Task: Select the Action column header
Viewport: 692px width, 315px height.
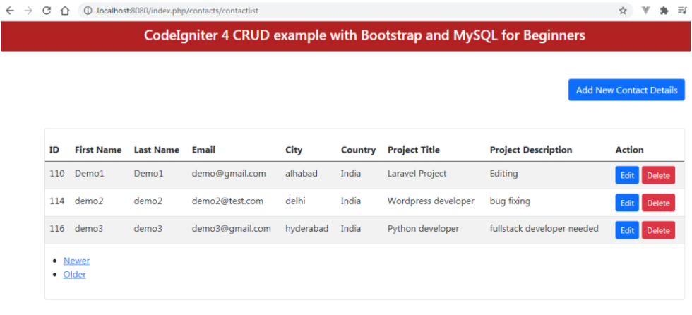Action: [630, 150]
